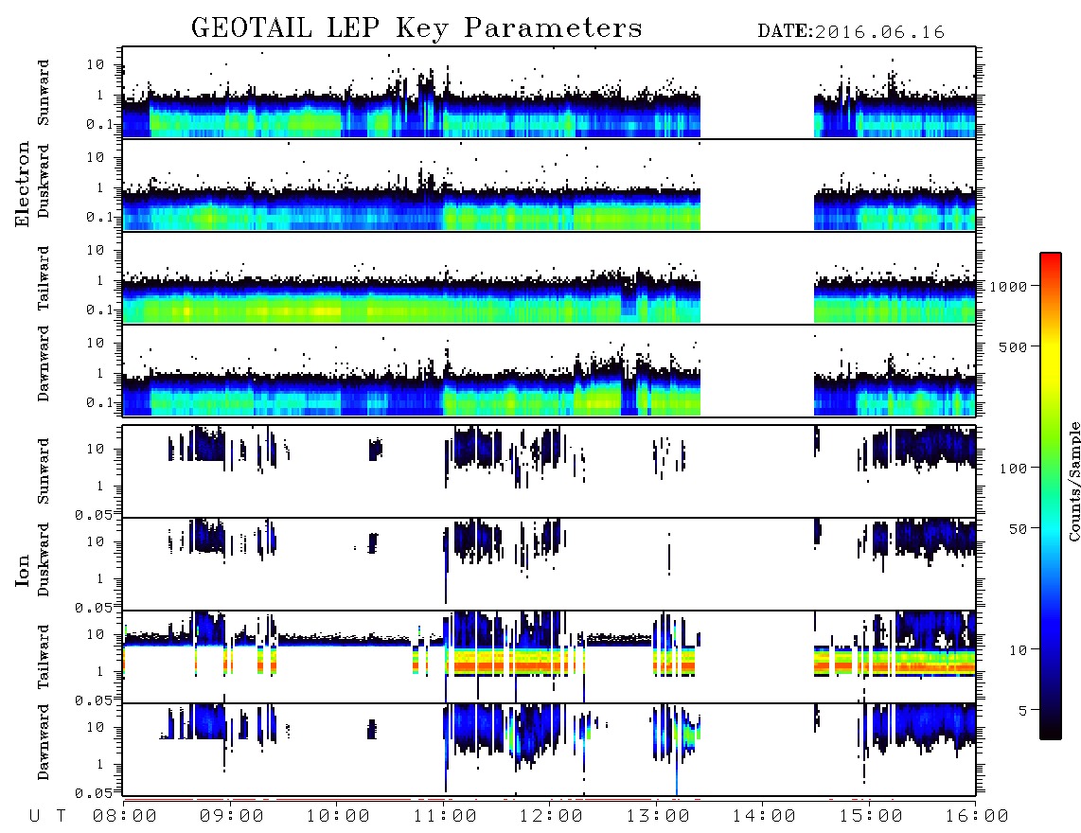Click the Electron Tailward spectrogram panel

[549, 278]
